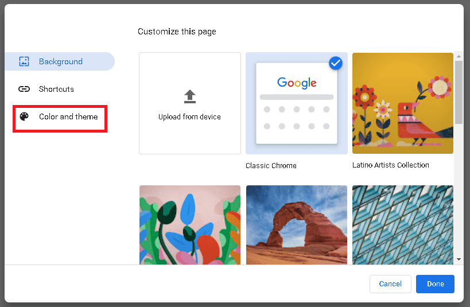Click the scrollbar up arrow

[x=459, y=56]
